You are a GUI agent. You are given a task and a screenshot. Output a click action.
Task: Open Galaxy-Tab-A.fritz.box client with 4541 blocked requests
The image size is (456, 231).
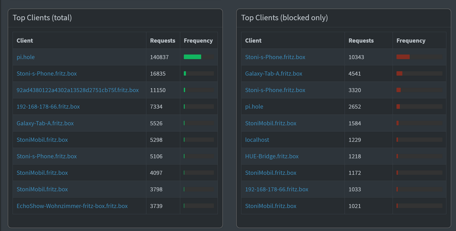[x=274, y=74]
